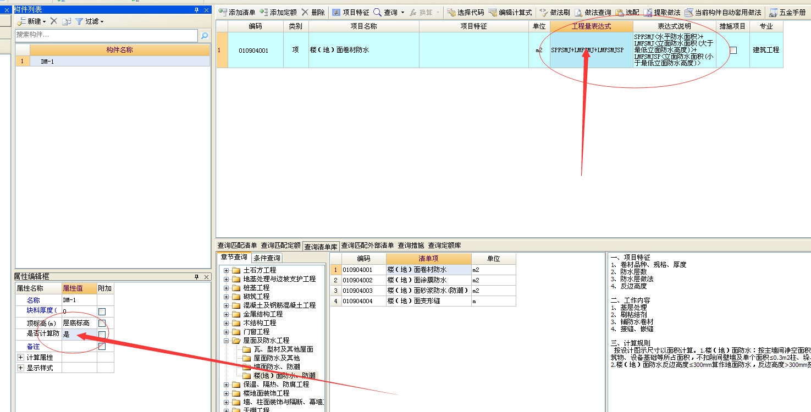811x412 pixels.
Task: Switch to 查询措施 tab
Action: (411, 246)
